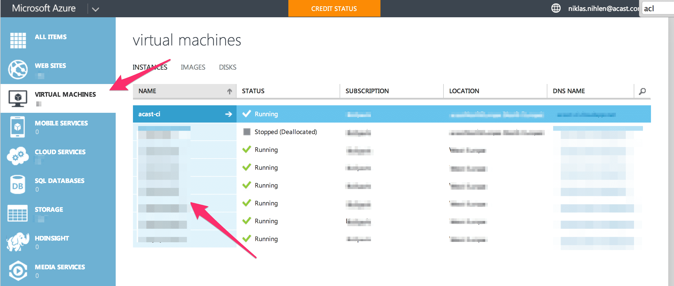The image size is (674, 286).
Task: Sort by the Status column header
Action: point(288,91)
